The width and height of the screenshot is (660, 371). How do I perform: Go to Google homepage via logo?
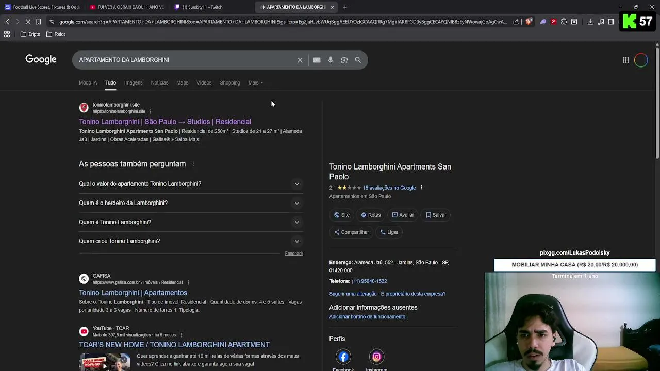[41, 59]
